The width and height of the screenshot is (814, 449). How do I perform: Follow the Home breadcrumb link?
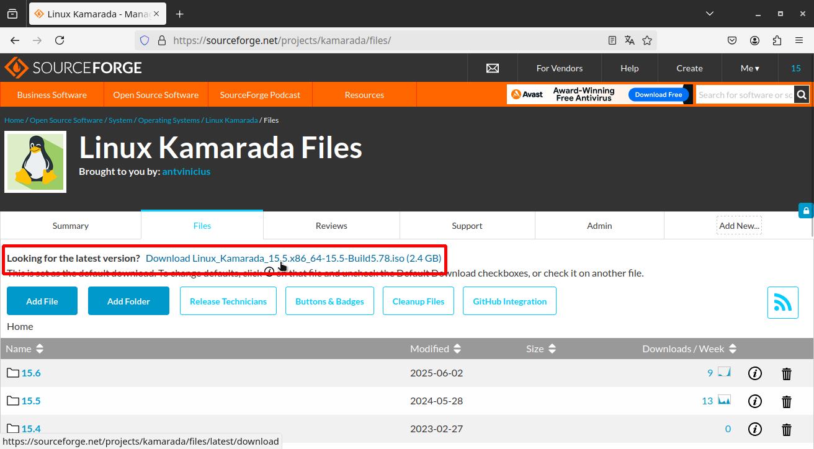pos(14,120)
